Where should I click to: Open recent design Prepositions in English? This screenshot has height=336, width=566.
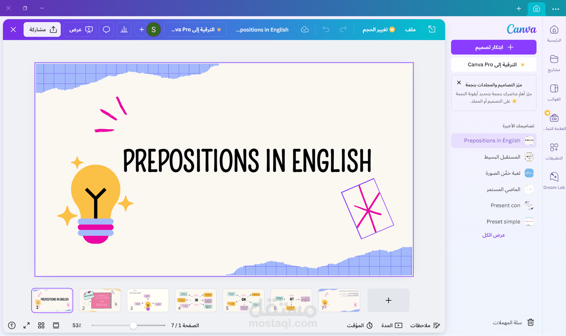pyautogui.click(x=494, y=141)
